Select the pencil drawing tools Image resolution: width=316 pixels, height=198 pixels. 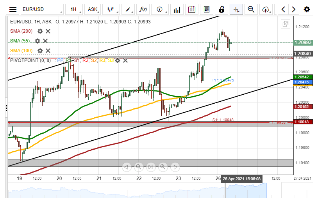(127, 9)
